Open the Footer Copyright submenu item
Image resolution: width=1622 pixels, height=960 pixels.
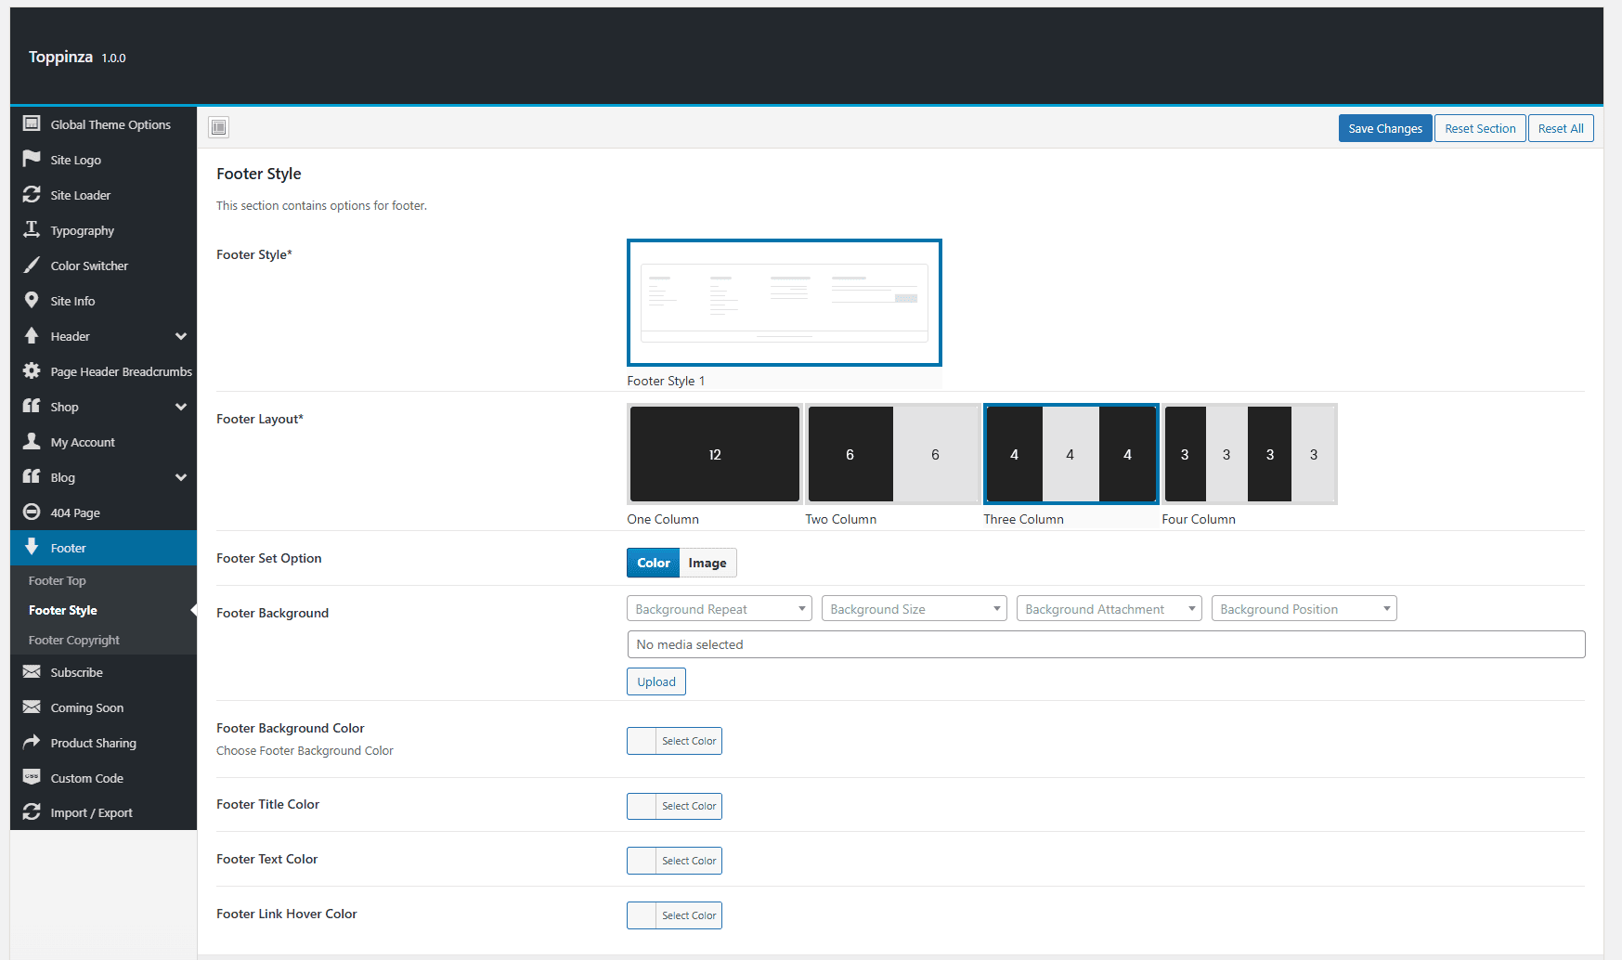click(x=74, y=640)
